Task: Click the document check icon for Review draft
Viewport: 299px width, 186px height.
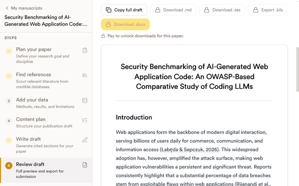Action: coord(85,165)
